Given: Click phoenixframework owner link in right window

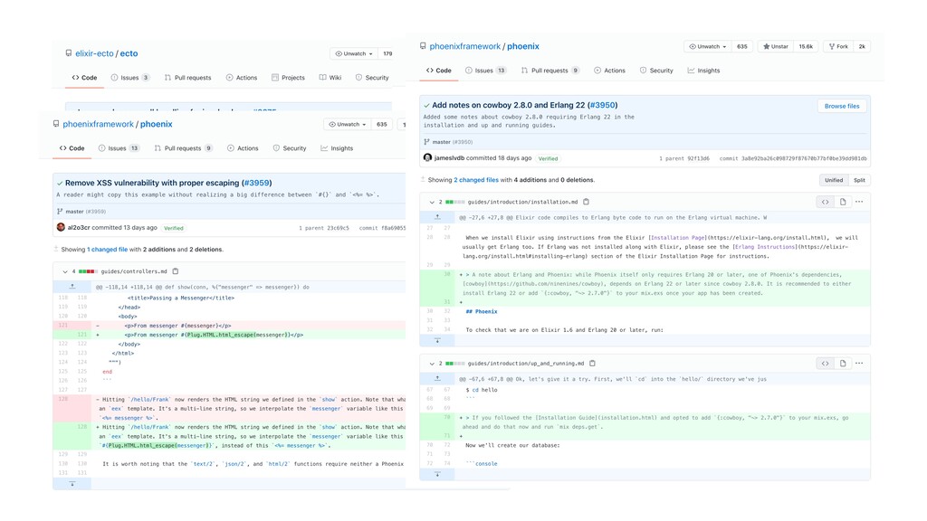Looking at the screenshot, I should (464, 46).
